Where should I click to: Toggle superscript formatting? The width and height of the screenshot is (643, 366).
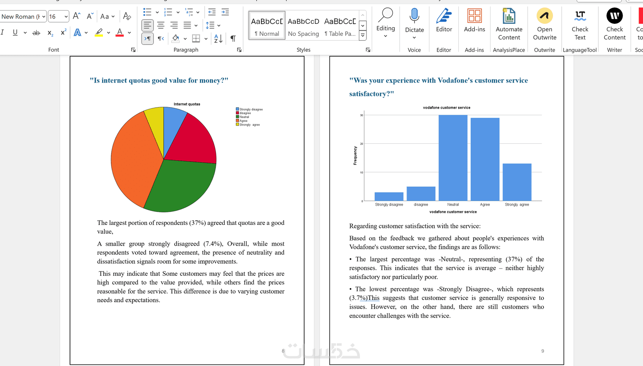click(64, 33)
